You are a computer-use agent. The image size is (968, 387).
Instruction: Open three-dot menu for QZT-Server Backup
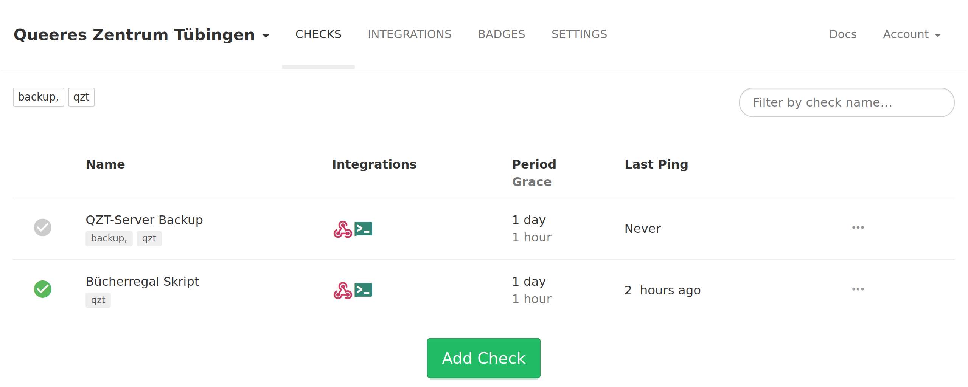pos(858,228)
